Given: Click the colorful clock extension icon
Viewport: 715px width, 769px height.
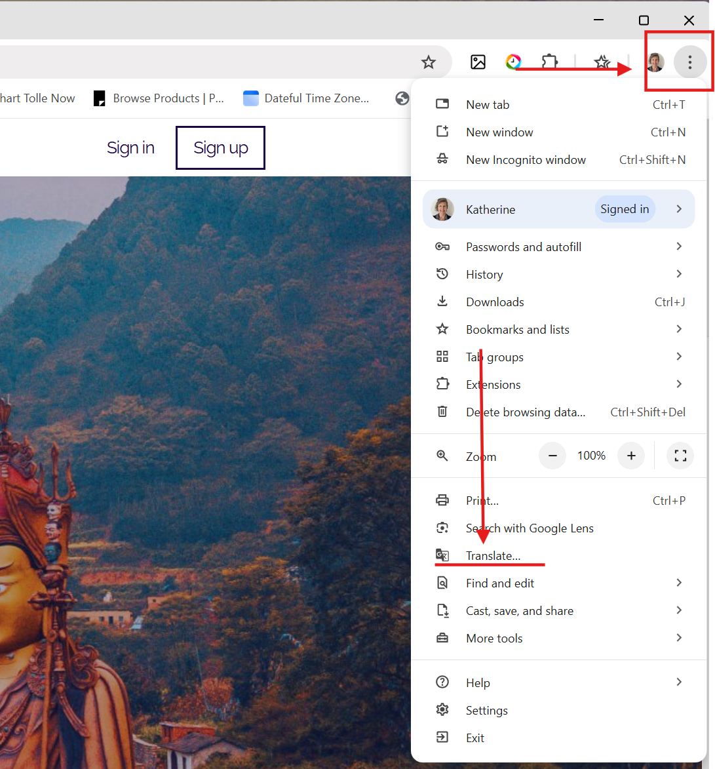Looking at the screenshot, I should tap(513, 62).
